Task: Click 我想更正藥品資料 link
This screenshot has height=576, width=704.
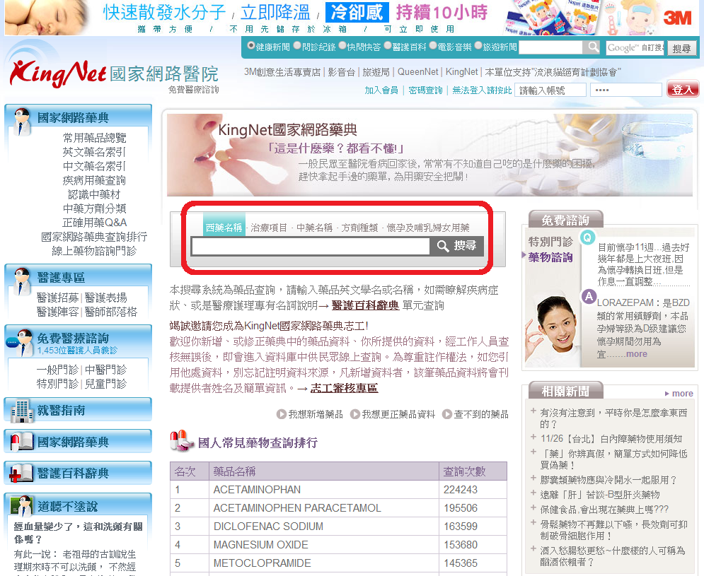Action: pyautogui.click(x=393, y=414)
